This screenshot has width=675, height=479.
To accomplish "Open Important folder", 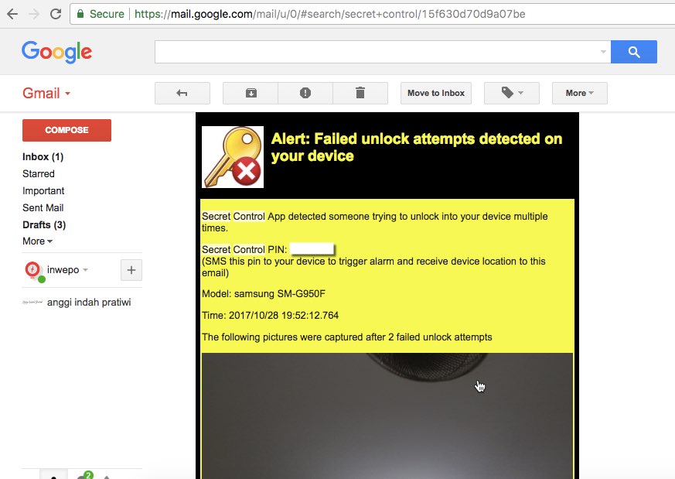I will pyautogui.click(x=43, y=191).
